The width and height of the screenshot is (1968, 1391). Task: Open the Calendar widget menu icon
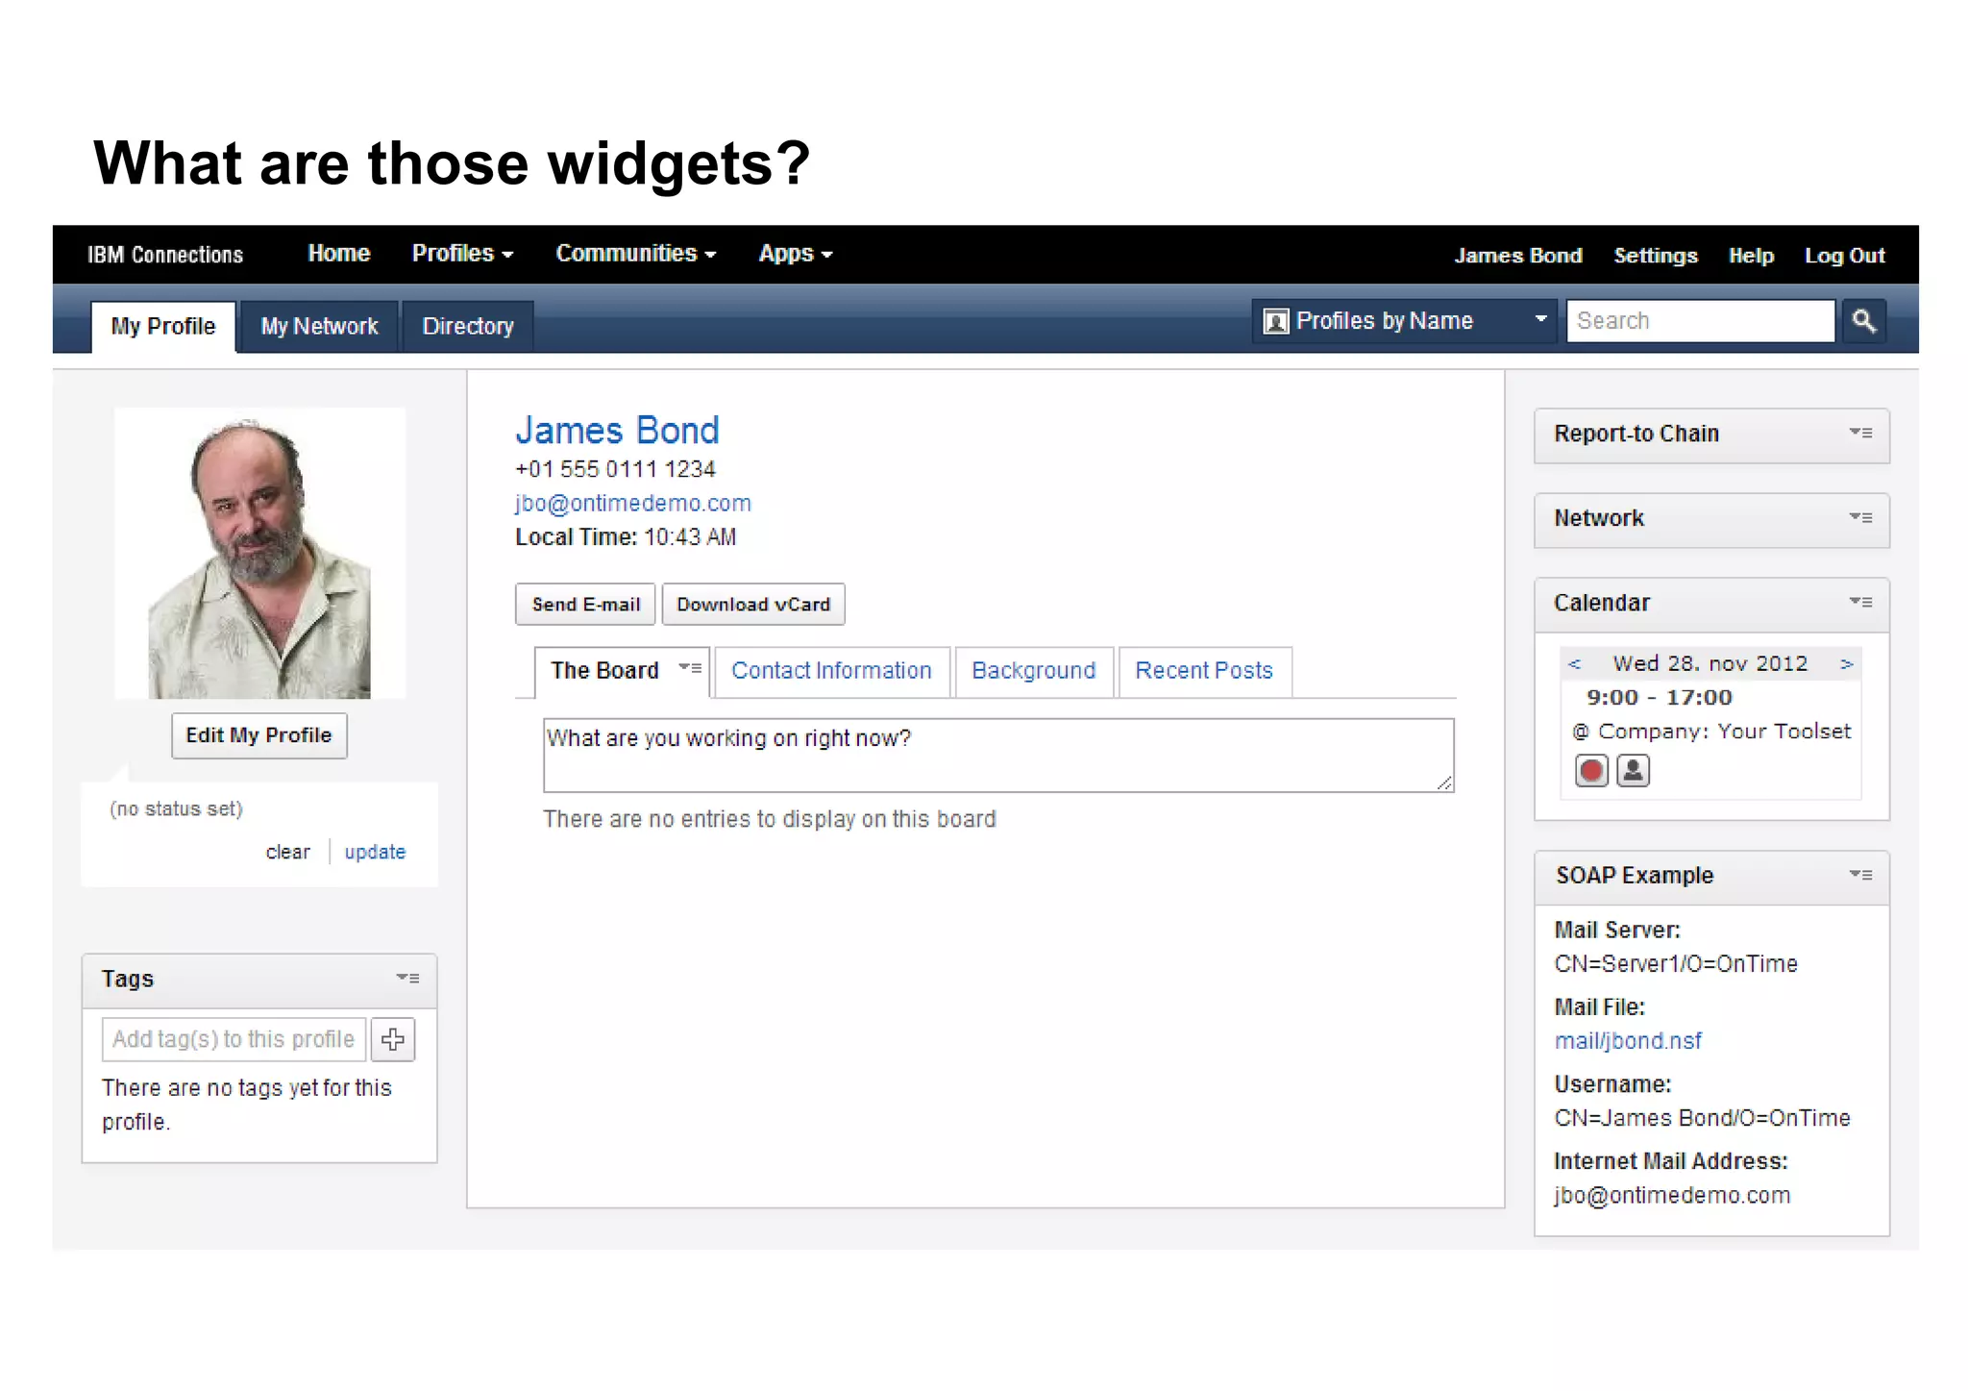click(1860, 603)
